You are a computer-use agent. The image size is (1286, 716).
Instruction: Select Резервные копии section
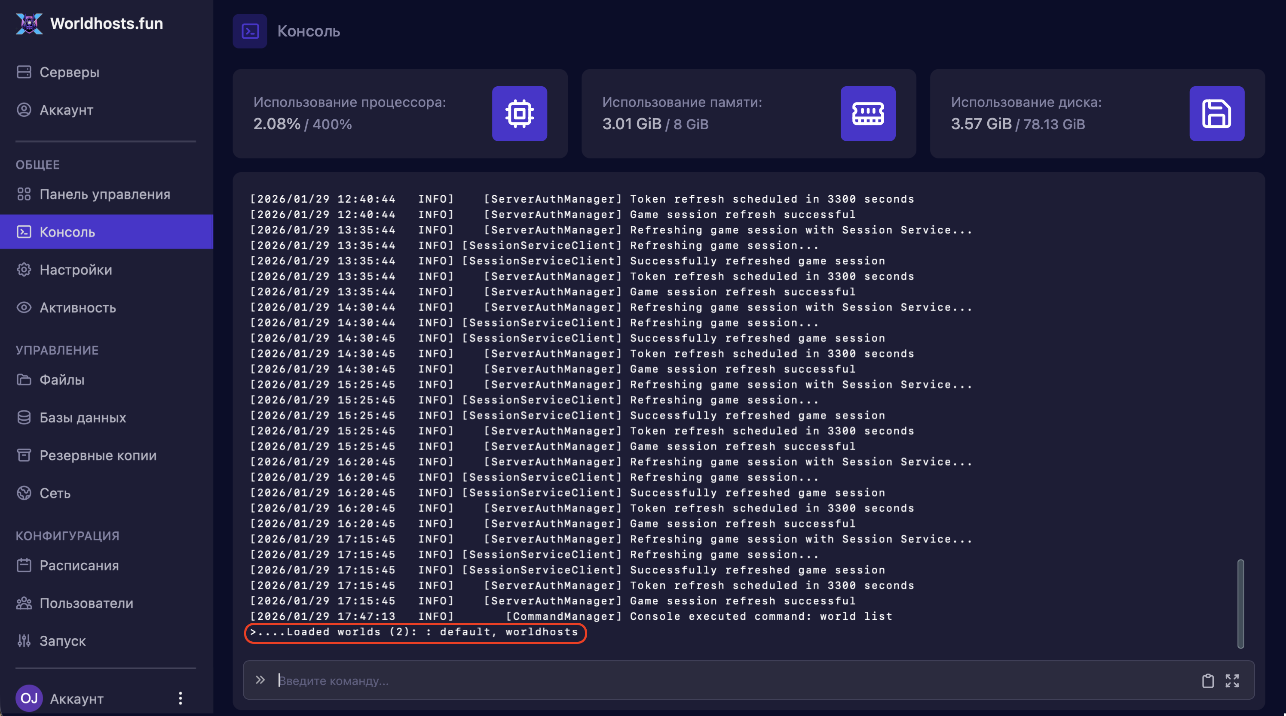pos(98,455)
